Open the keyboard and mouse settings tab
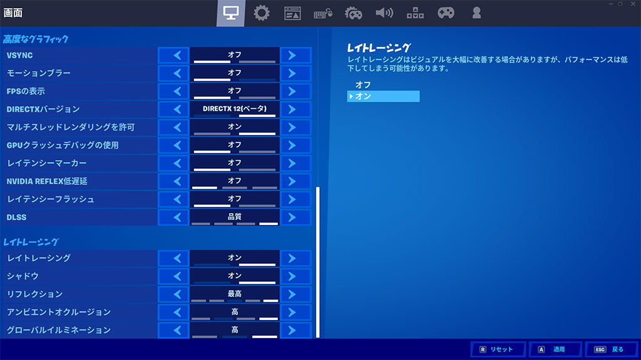The width and height of the screenshot is (641, 360). pos(323,13)
